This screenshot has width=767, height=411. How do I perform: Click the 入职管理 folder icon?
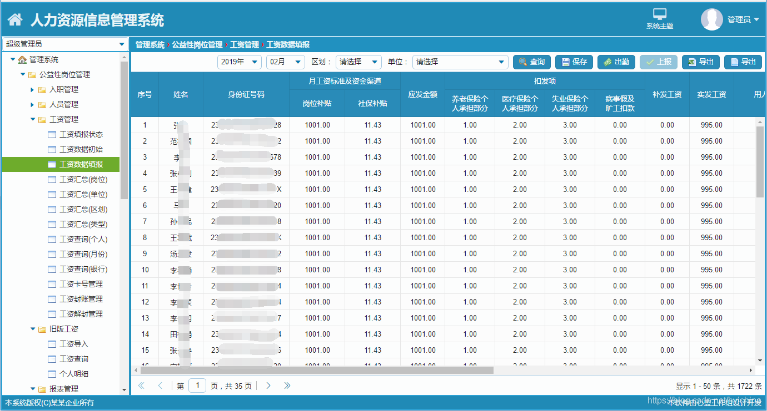tap(42, 89)
